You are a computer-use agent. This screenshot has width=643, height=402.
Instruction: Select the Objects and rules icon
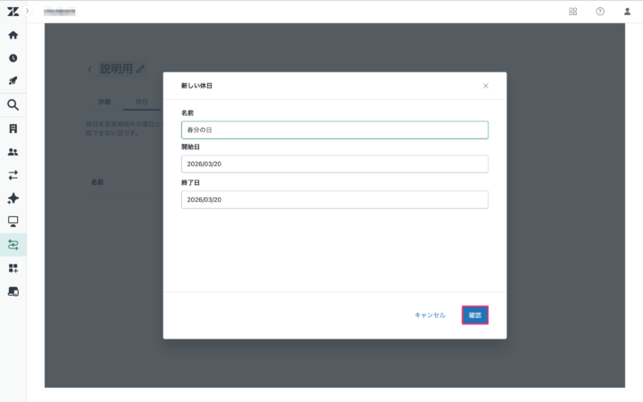[x=13, y=244]
